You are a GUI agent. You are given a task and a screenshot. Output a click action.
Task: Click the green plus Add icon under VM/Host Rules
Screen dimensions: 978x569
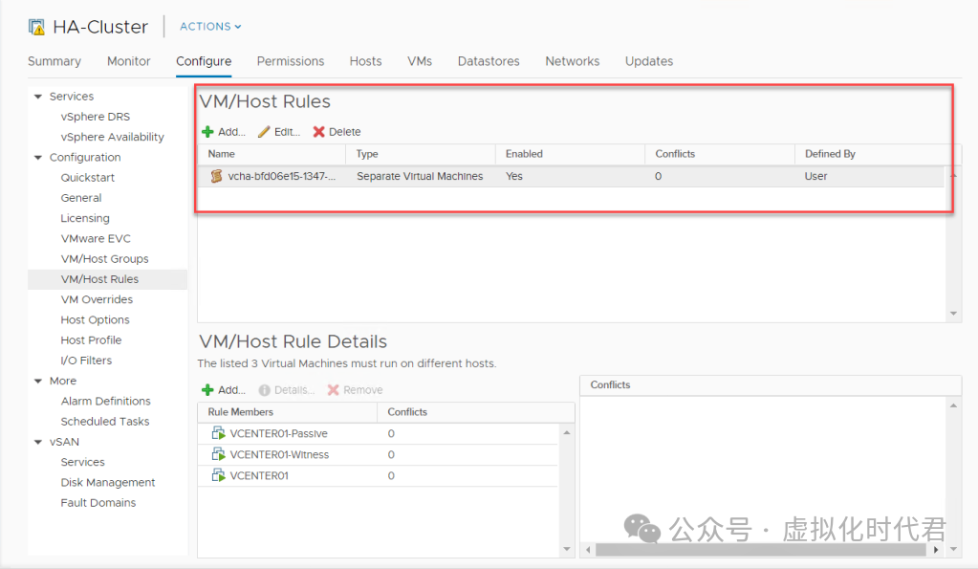coord(207,132)
